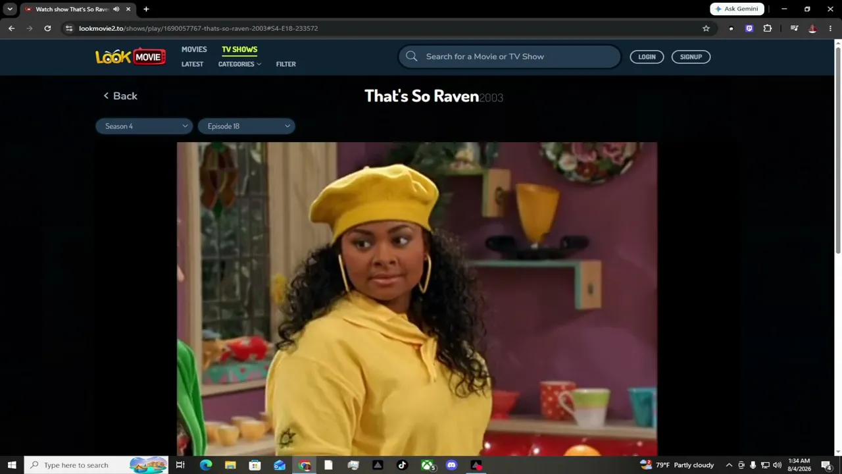842x474 pixels.
Task: Open the weather widget showing 79°F
Action: [x=676, y=465]
